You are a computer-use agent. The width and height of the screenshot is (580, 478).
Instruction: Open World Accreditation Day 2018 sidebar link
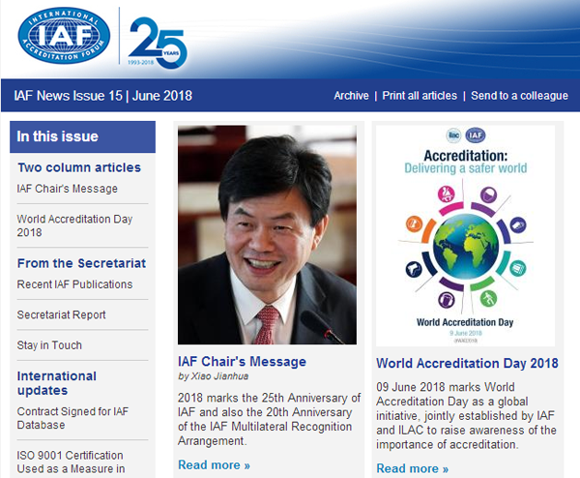tap(74, 225)
